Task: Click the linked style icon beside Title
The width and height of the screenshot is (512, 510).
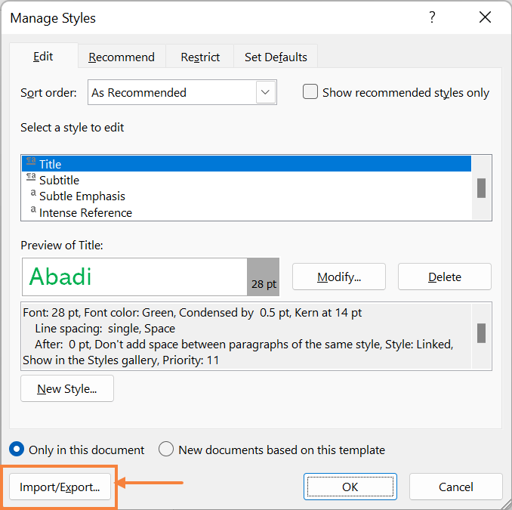Action: [31, 161]
